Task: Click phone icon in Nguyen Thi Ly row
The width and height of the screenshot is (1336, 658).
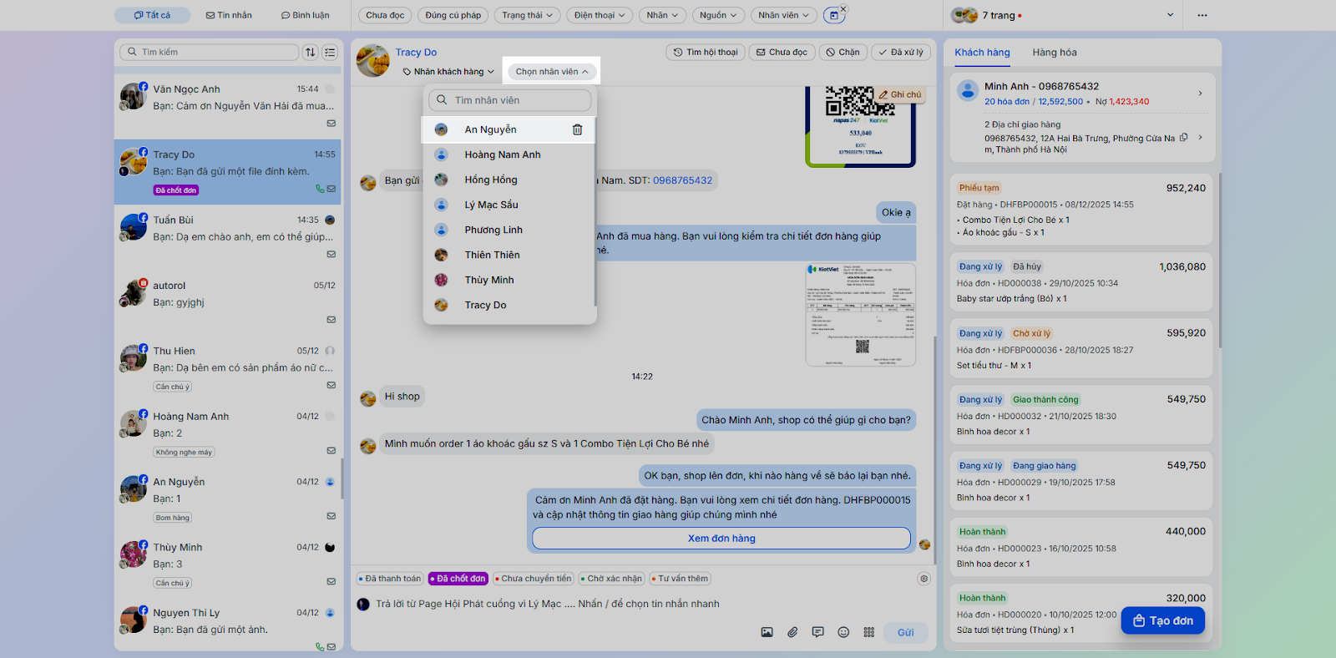Action: pos(320,647)
